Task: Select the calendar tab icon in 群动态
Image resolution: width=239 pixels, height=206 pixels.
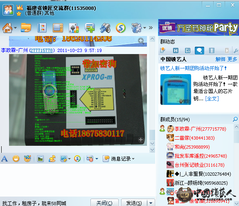Action: pyautogui.click(x=187, y=50)
